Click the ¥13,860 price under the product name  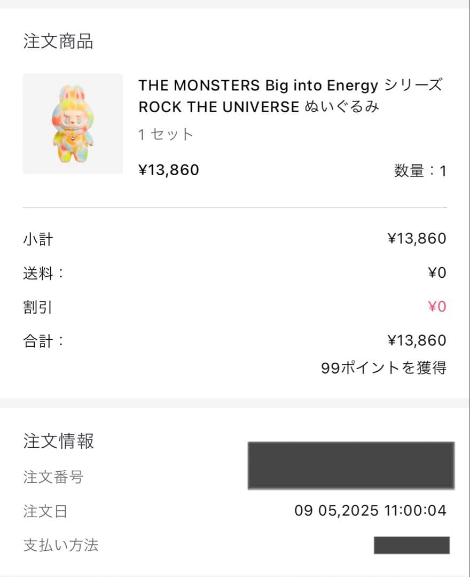[x=169, y=170]
